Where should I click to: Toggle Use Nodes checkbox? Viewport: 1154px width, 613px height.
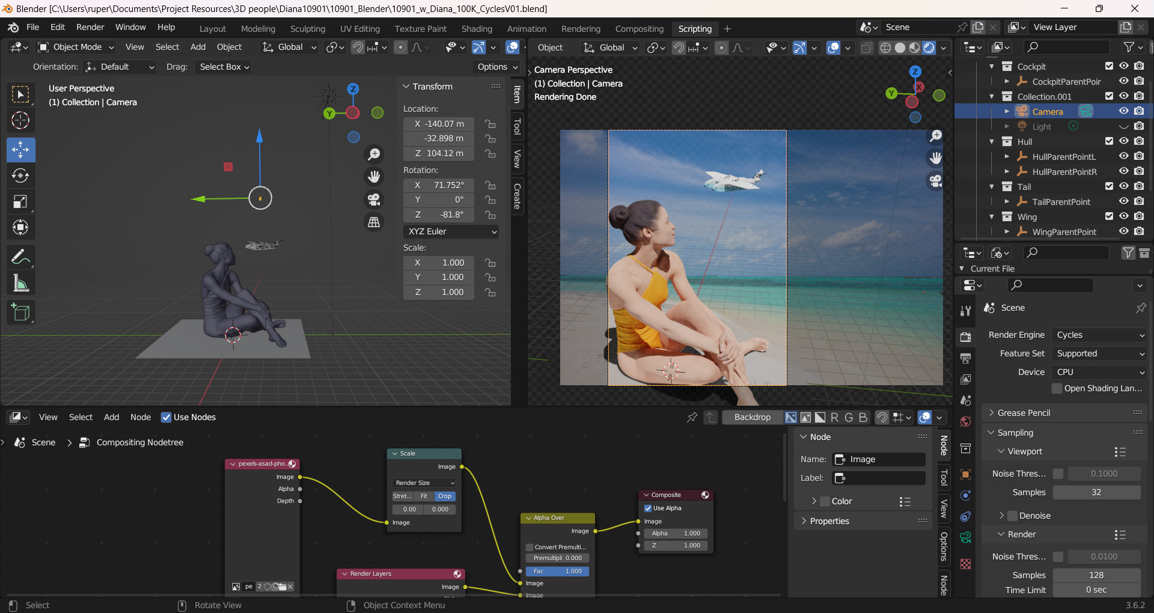(166, 417)
